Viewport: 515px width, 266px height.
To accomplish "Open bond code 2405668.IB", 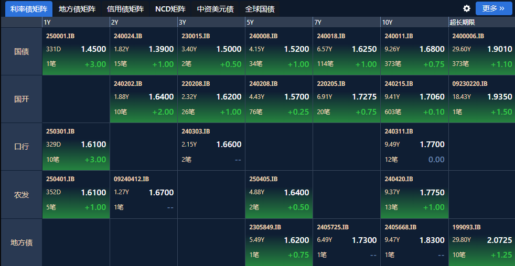I will coord(400,227).
